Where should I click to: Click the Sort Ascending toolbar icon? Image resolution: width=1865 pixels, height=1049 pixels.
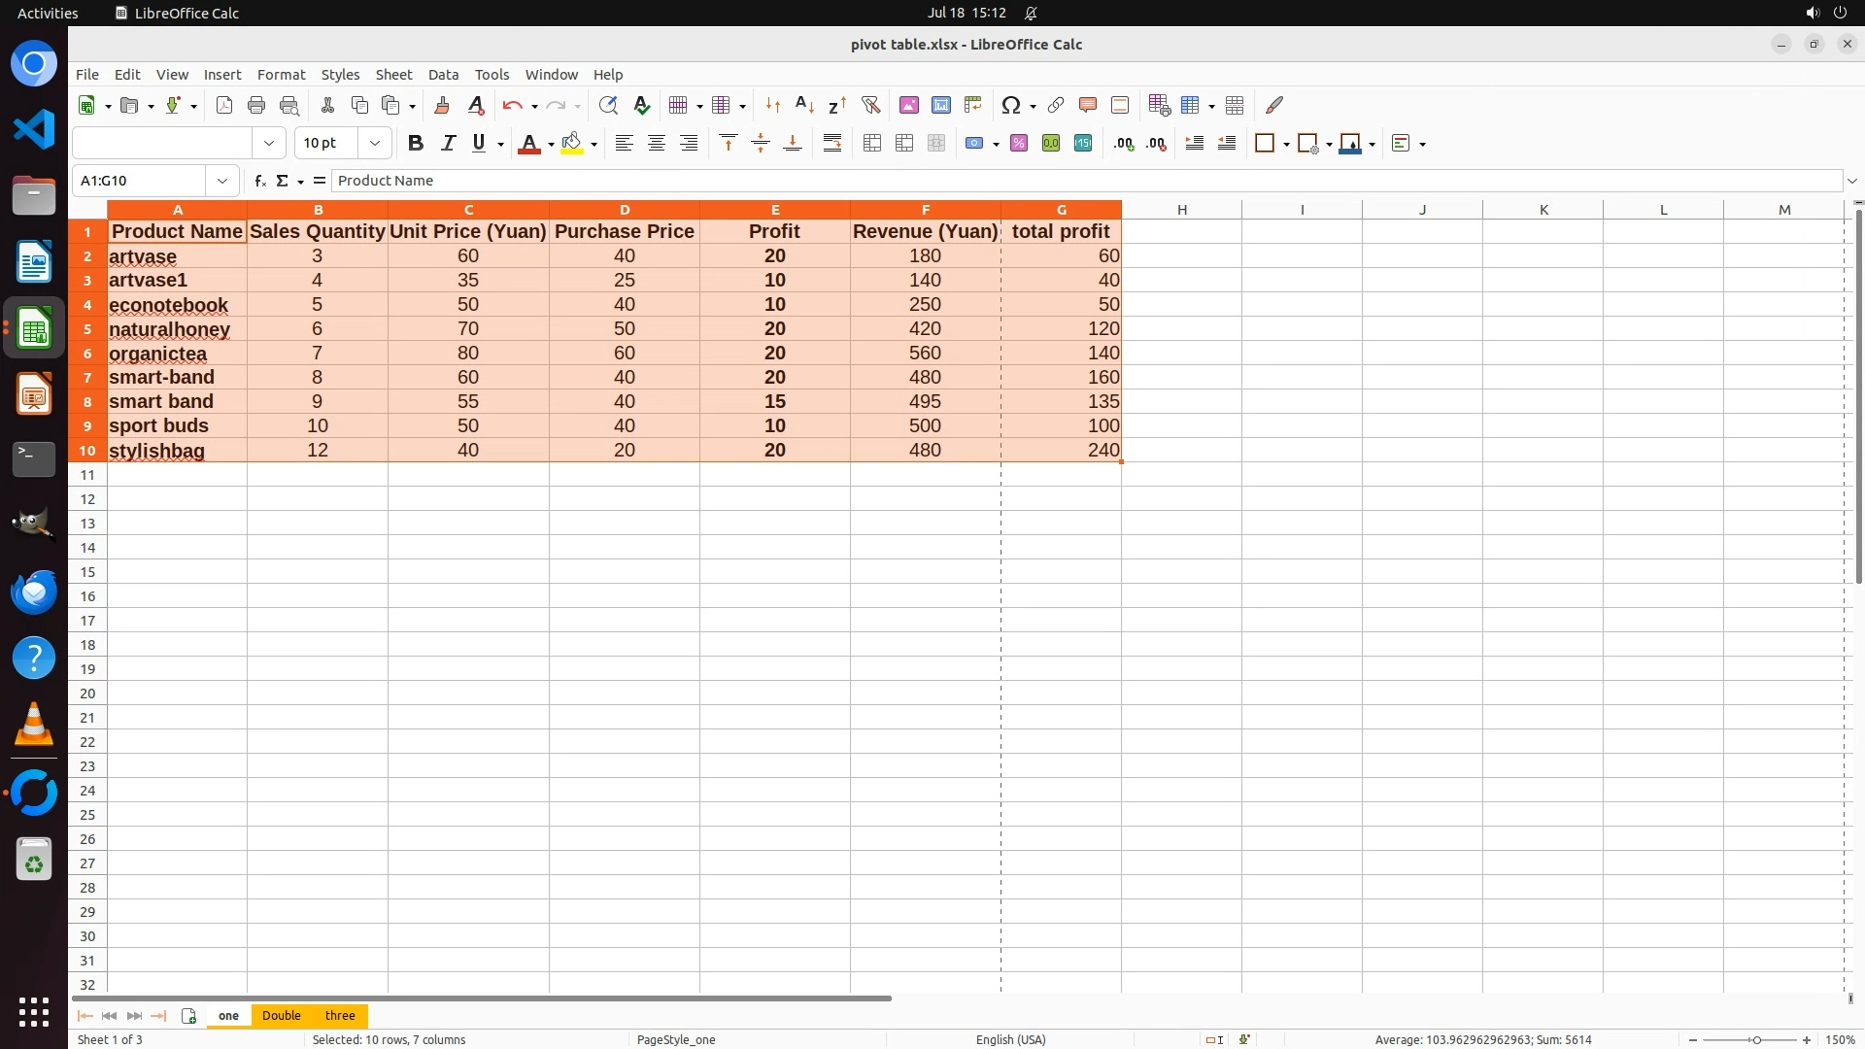(804, 105)
